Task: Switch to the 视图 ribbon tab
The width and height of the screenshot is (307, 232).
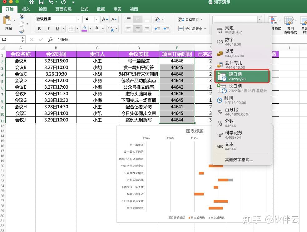Action: 134,9
